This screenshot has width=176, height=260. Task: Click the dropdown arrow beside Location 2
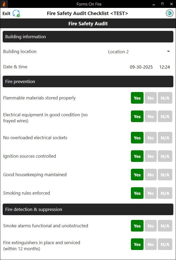(168, 51)
